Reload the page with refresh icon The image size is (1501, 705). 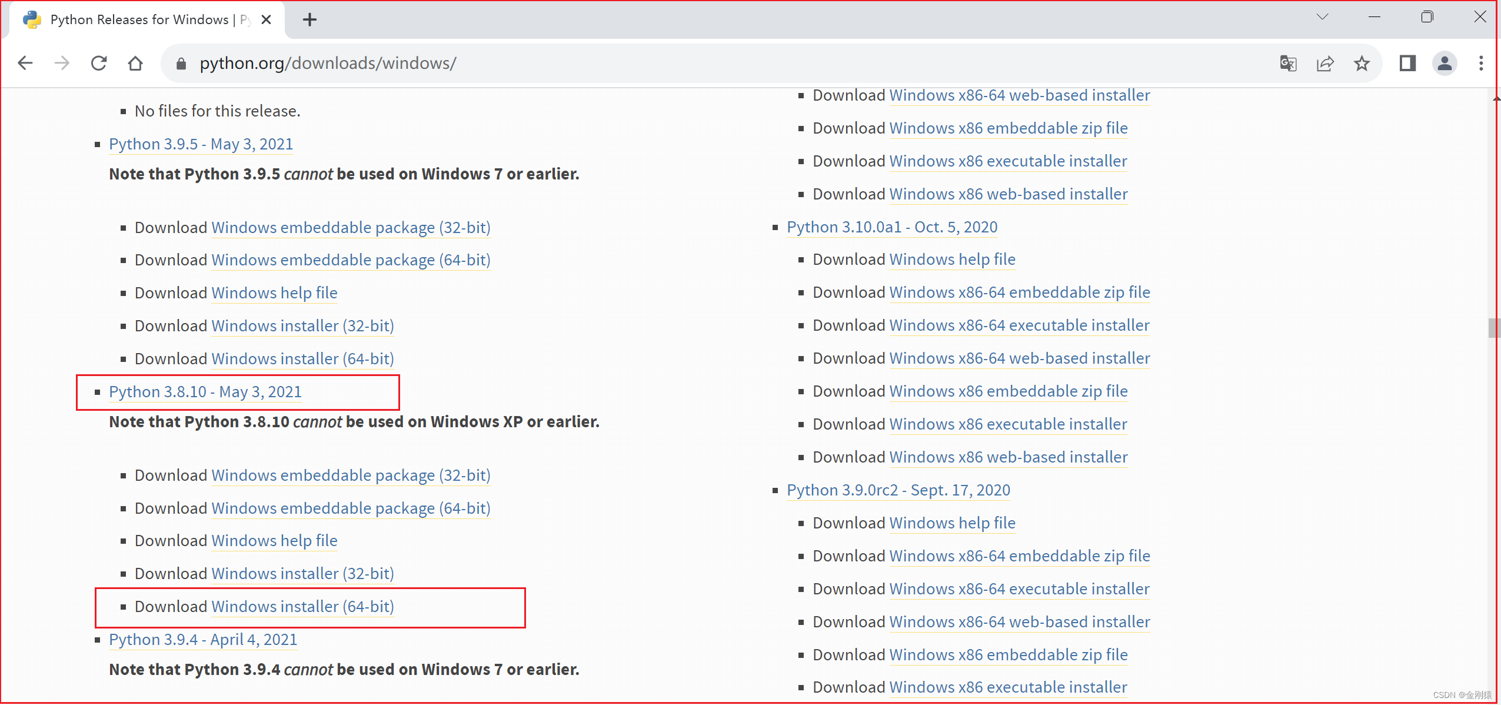99,63
